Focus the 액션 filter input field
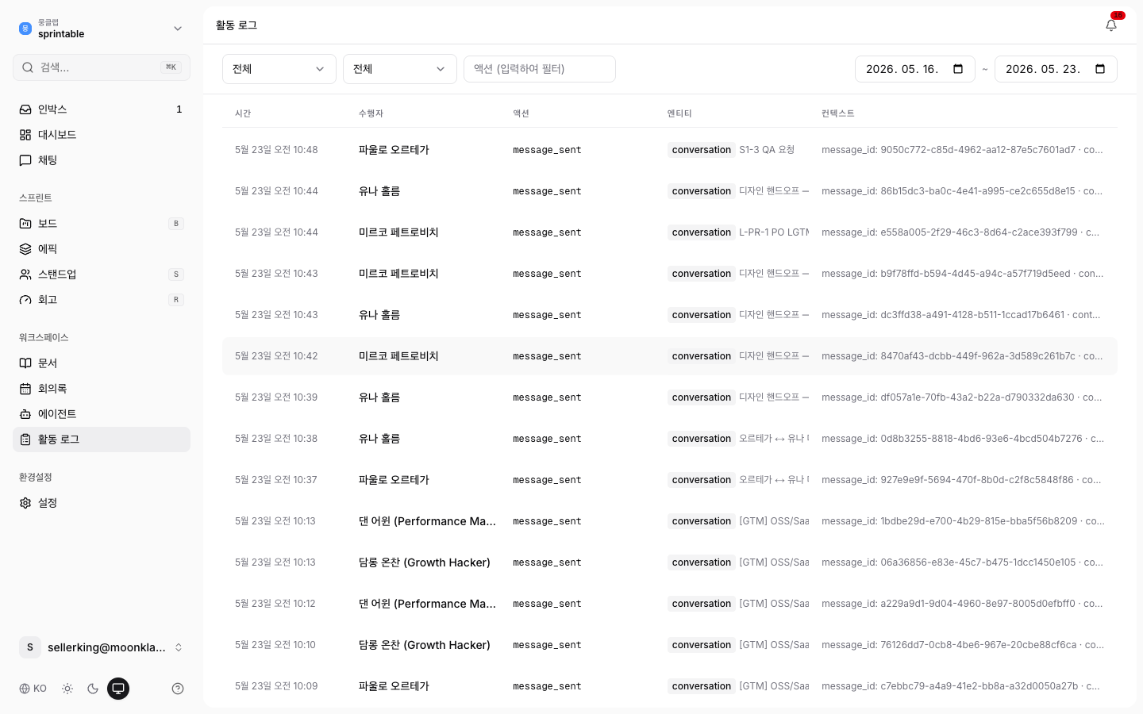 [x=540, y=69]
